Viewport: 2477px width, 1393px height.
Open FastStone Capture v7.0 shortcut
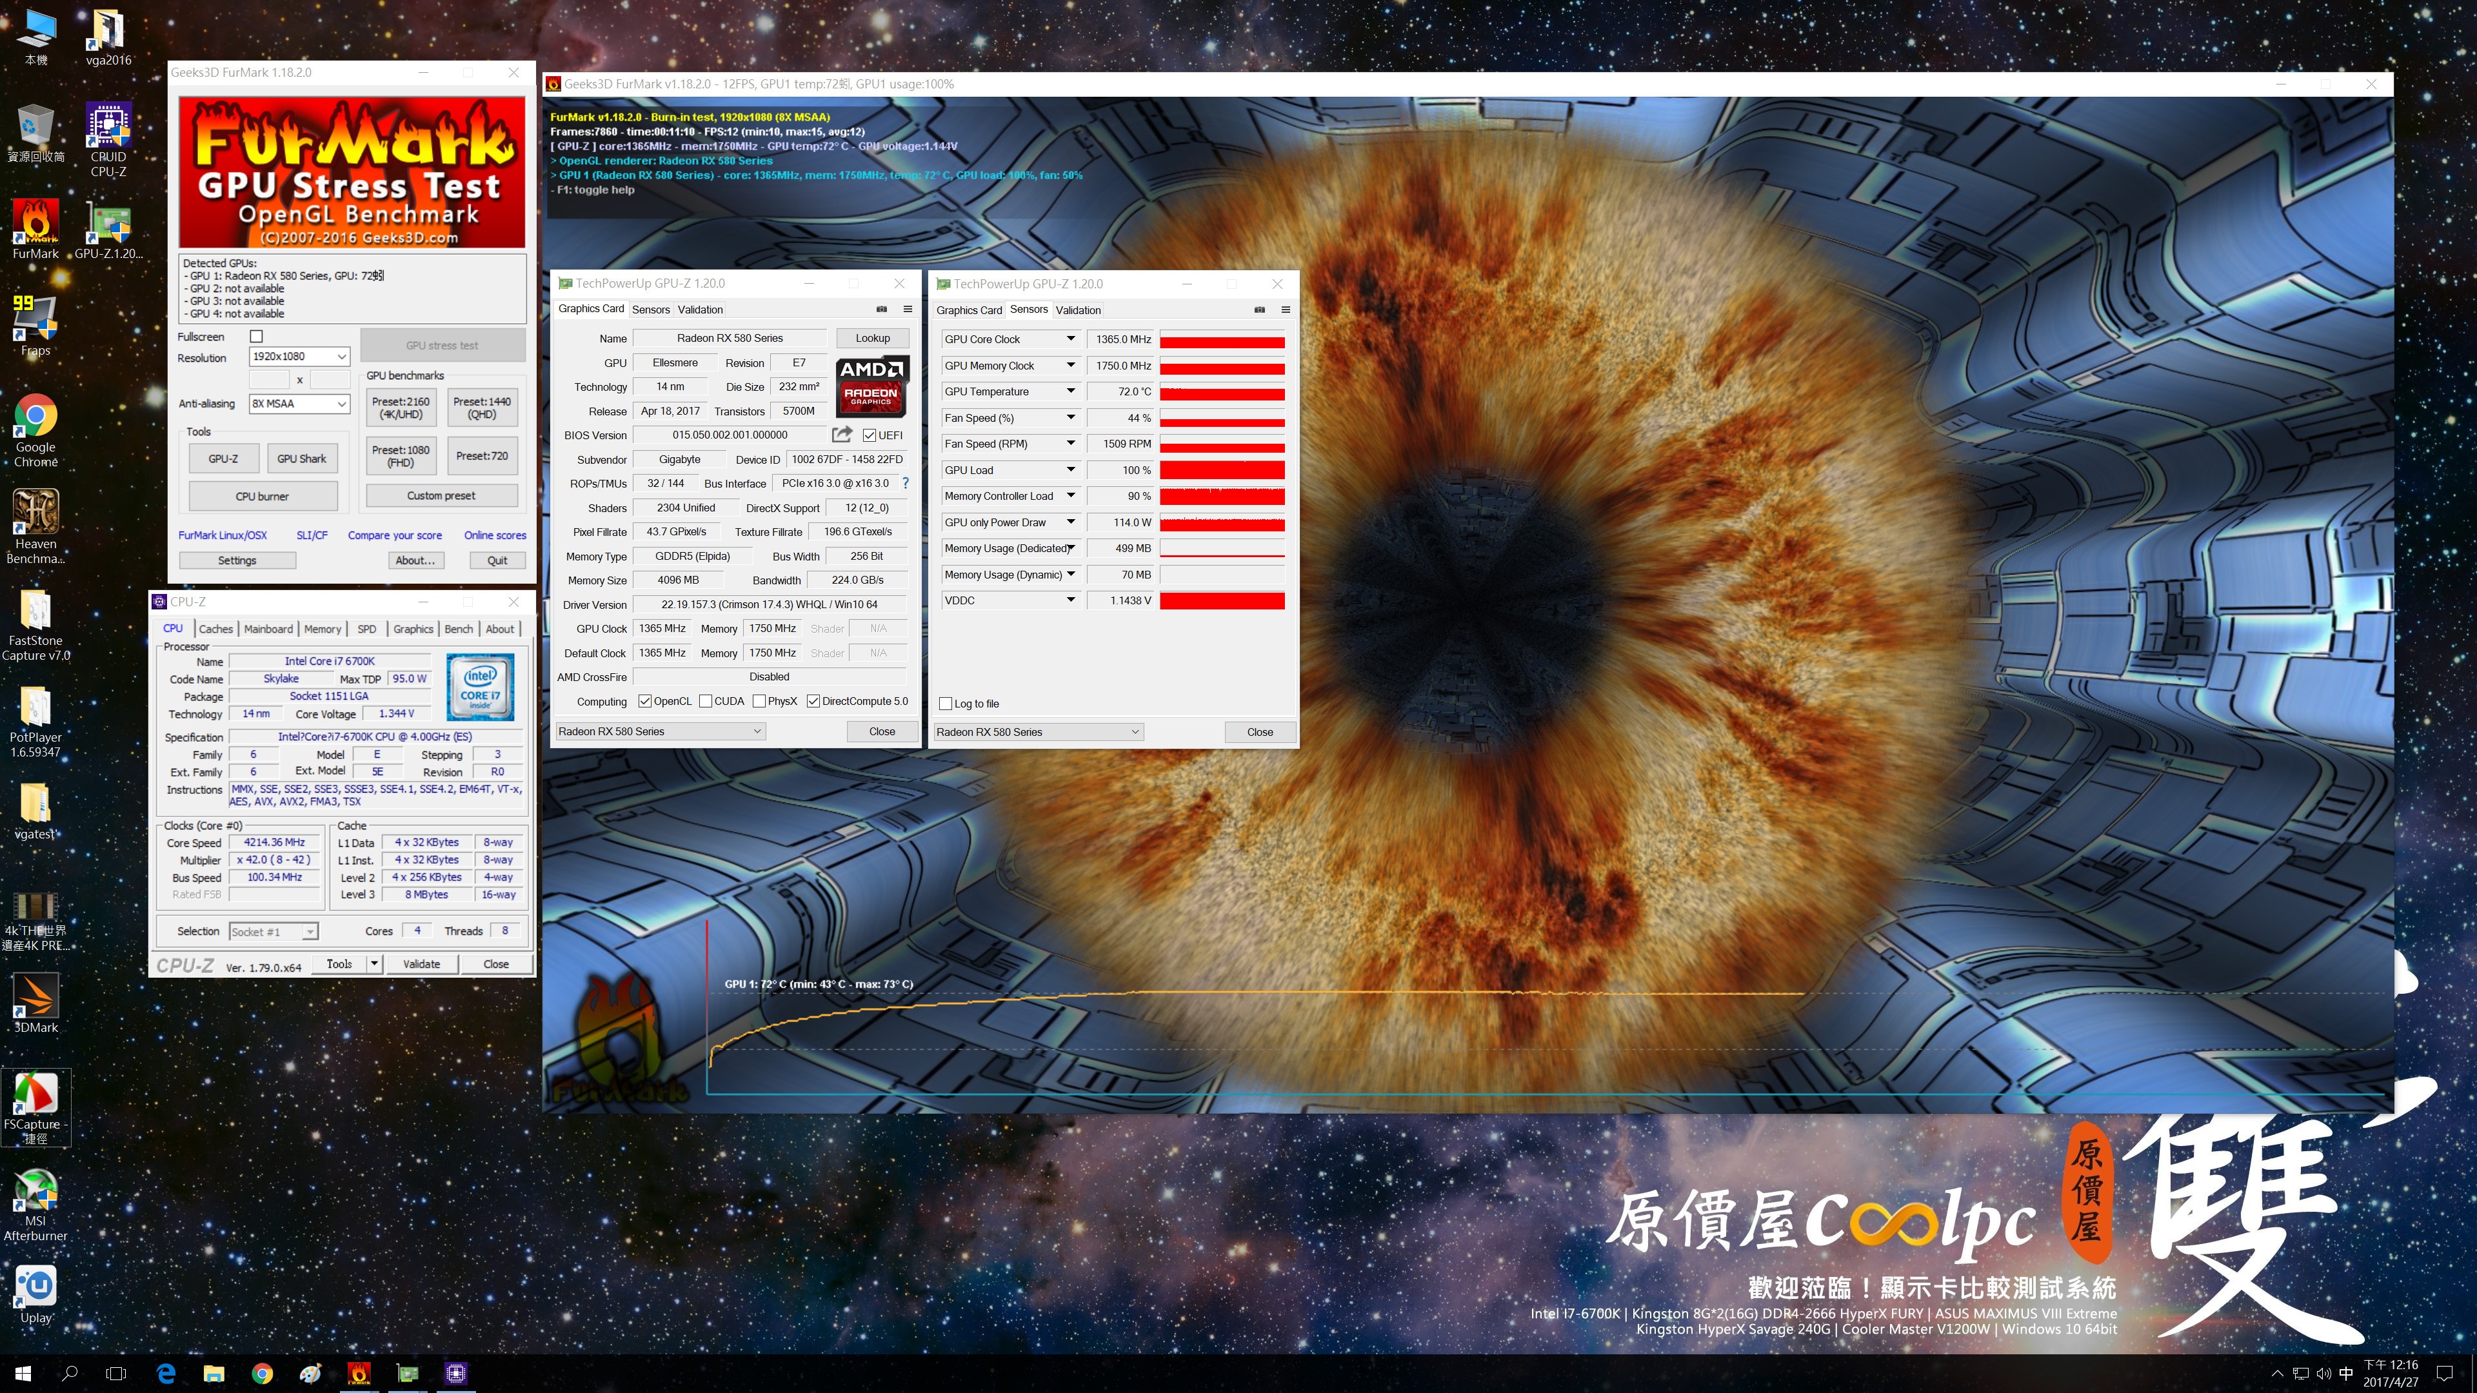(35, 625)
